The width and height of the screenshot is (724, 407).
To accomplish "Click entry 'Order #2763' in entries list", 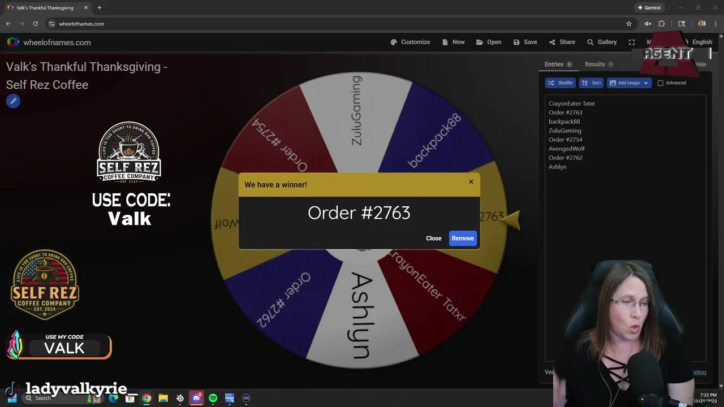I will pos(565,112).
